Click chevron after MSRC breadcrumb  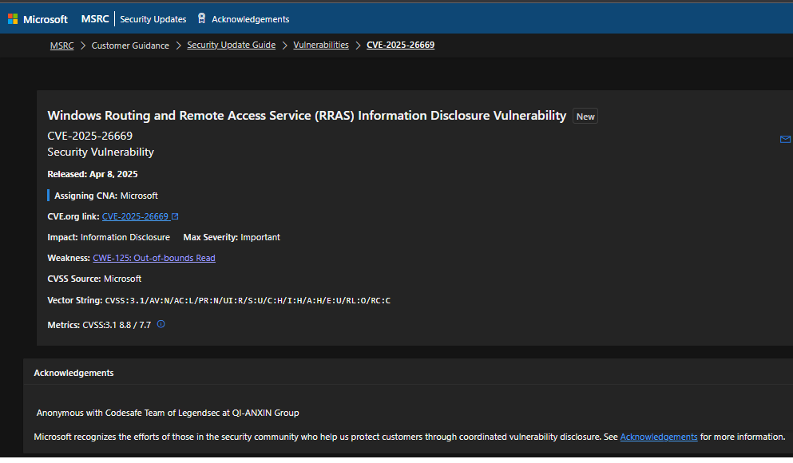pyautogui.click(x=82, y=46)
